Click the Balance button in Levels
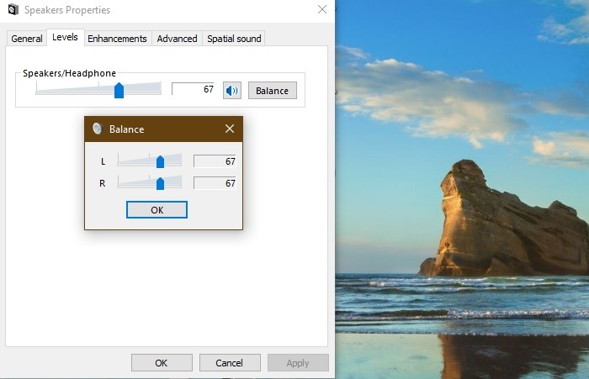Viewport: 589px width, 379px height. pos(273,91)
